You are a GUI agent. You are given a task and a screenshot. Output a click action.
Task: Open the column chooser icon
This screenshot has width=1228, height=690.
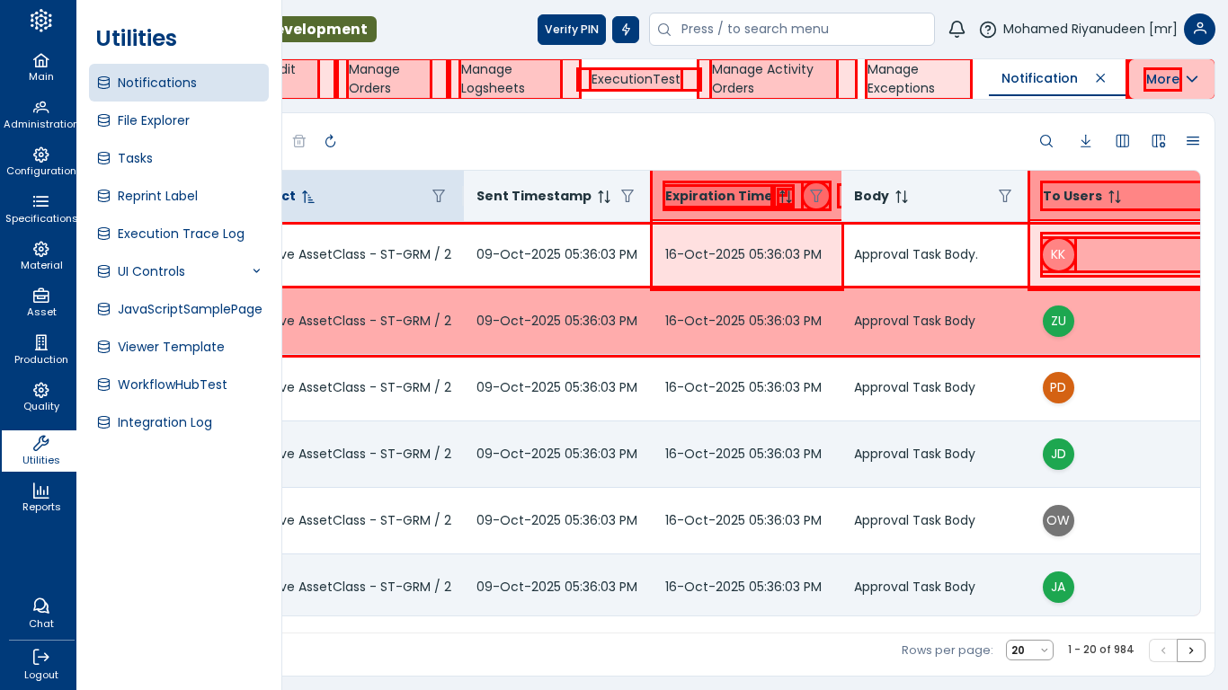click(1122, 141)
